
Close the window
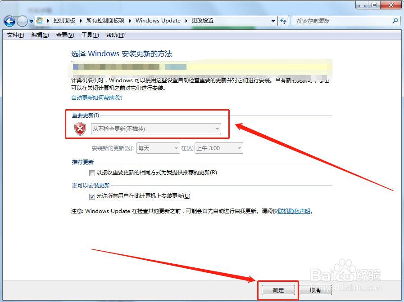pos(391,5)
